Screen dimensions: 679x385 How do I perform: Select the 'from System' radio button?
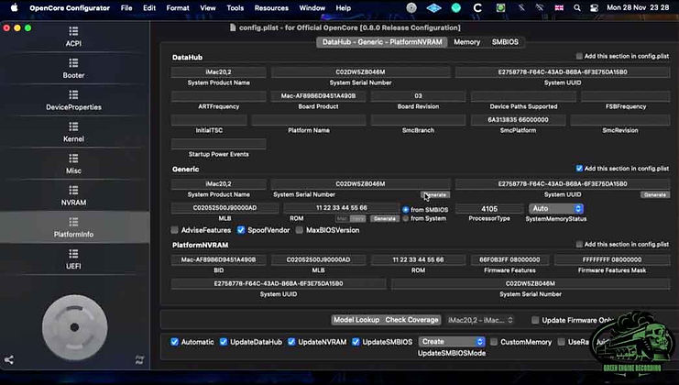(405, 218)
